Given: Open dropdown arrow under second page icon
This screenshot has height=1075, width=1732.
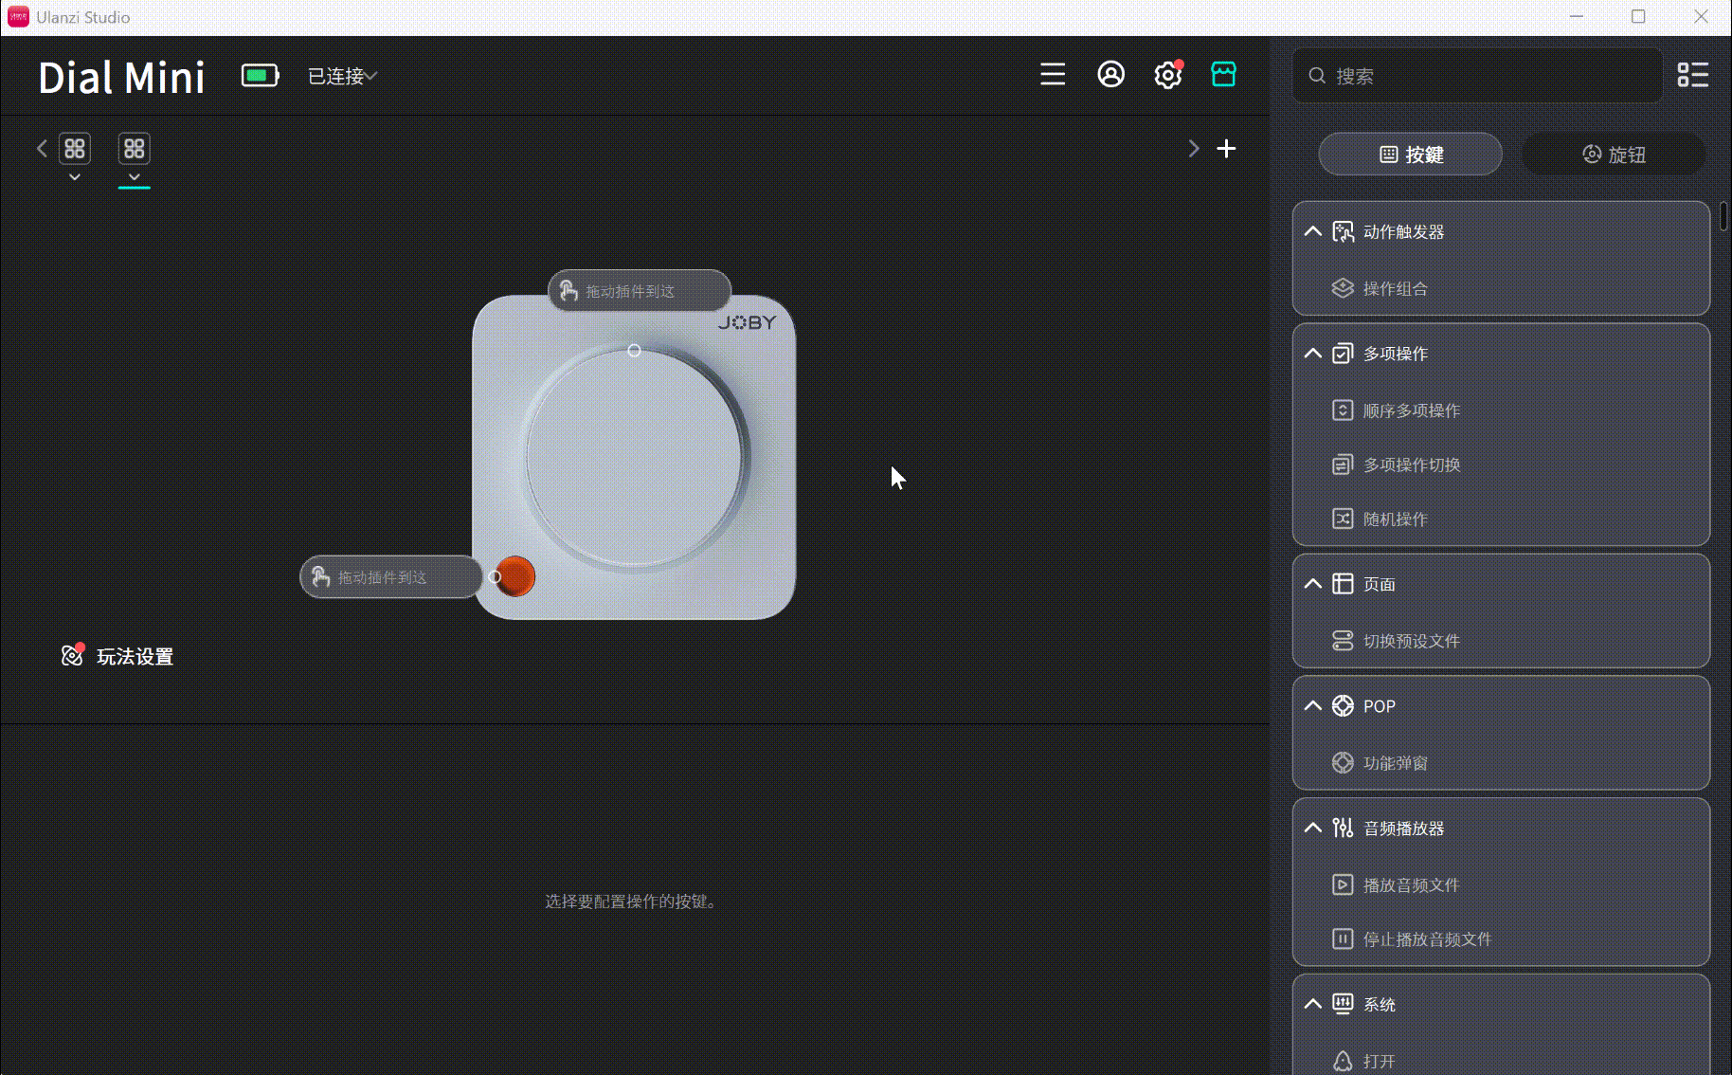Looking at the screenshot, I should click(135, 177).
